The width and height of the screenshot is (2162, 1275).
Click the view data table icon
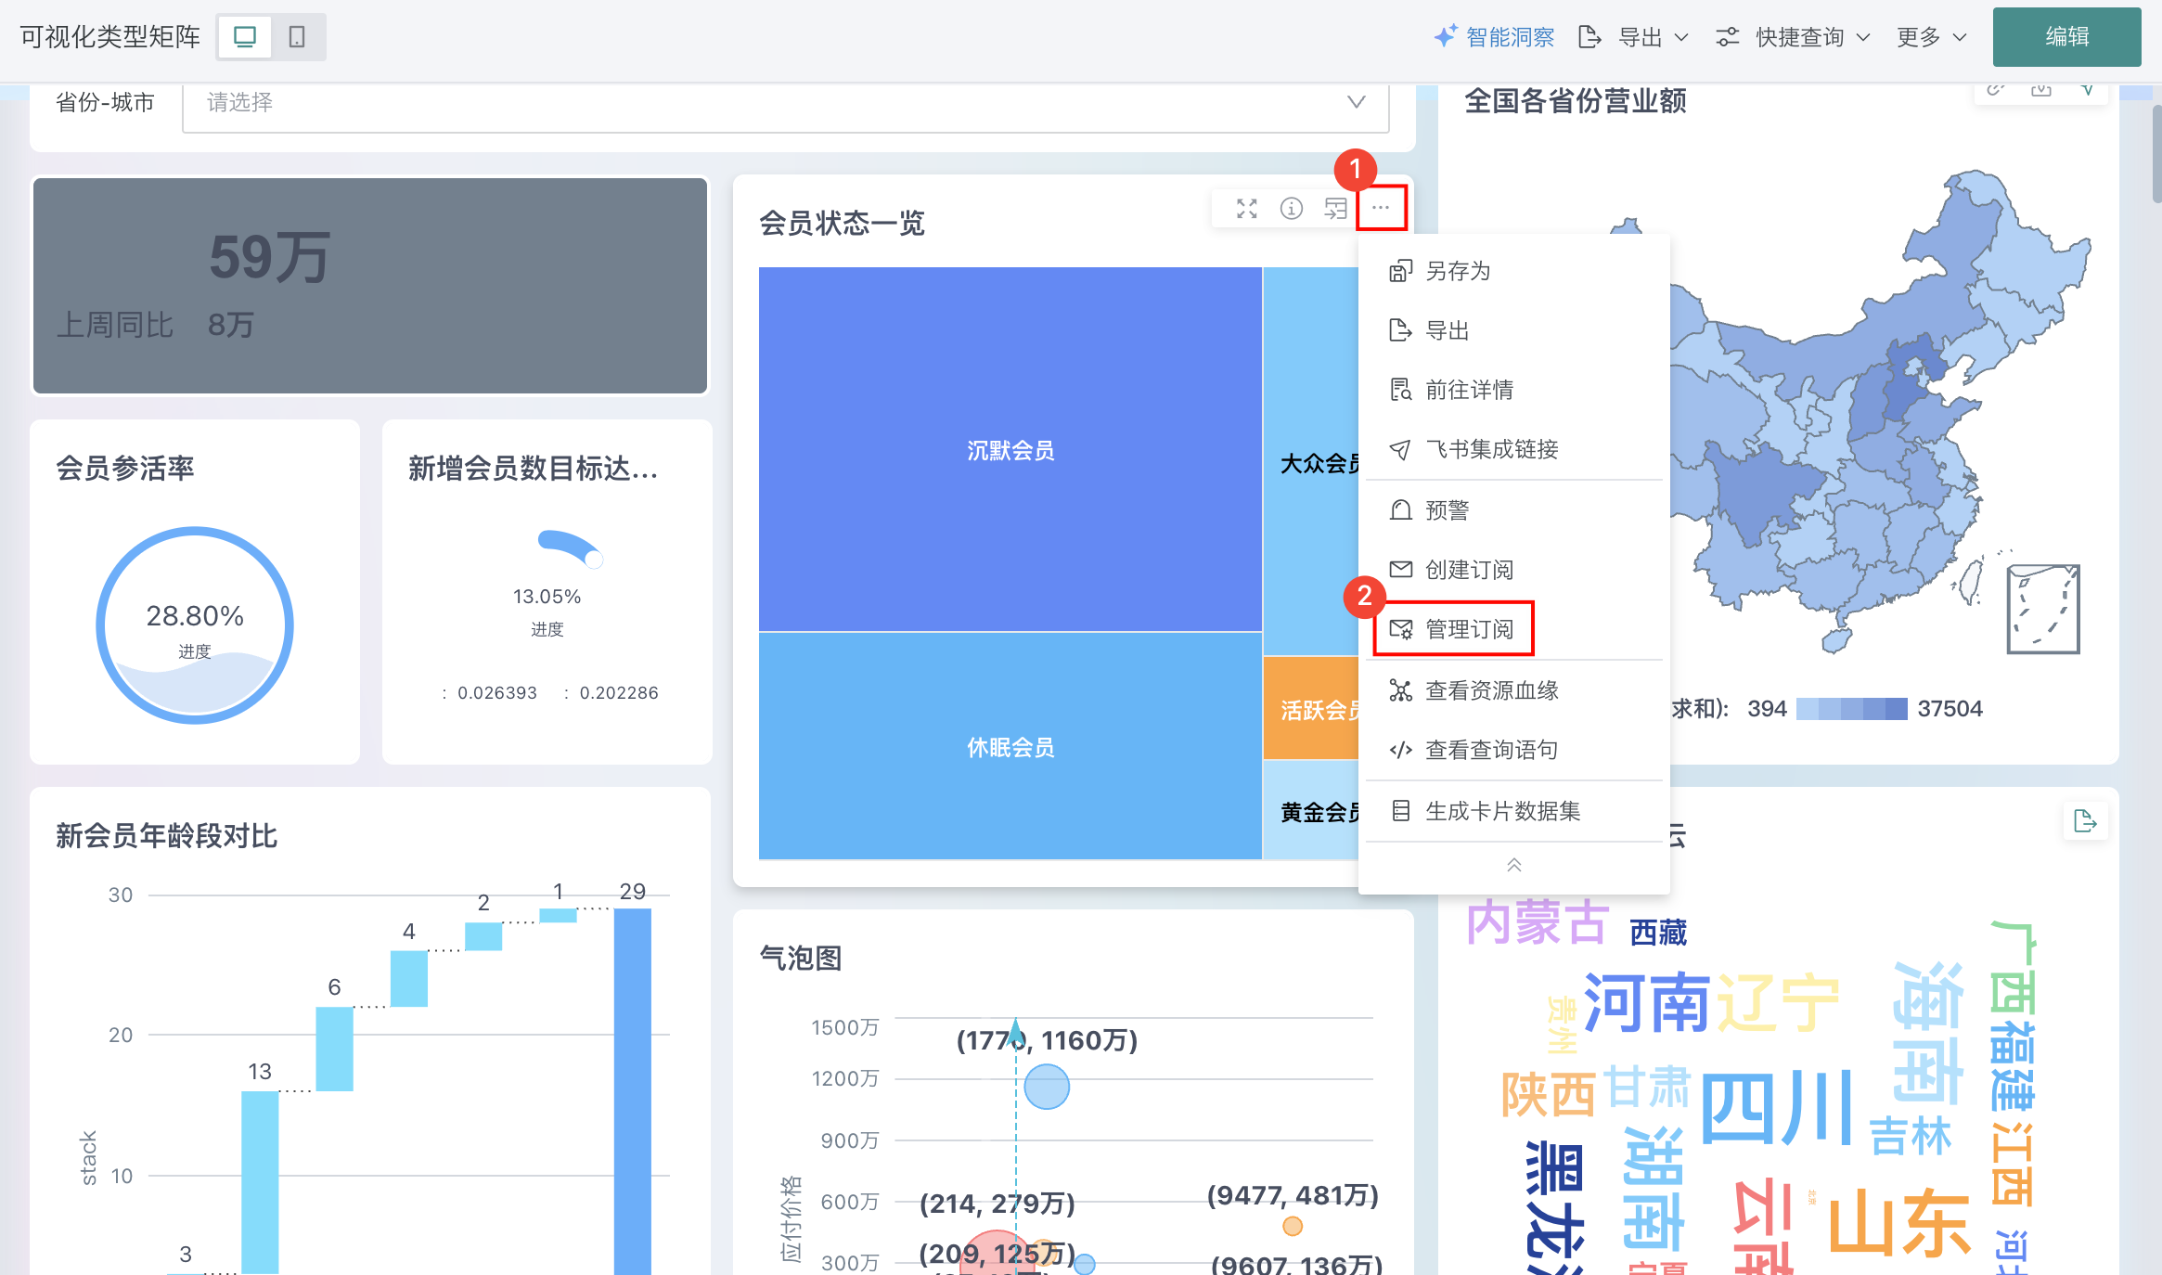[1335, 209]
